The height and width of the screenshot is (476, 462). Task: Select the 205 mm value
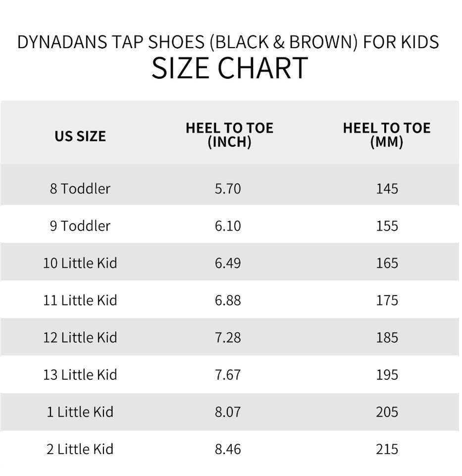coord(387,412)
